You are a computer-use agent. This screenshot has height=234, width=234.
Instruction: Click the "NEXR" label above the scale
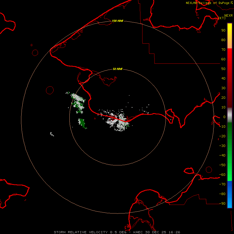coord(229,16)
